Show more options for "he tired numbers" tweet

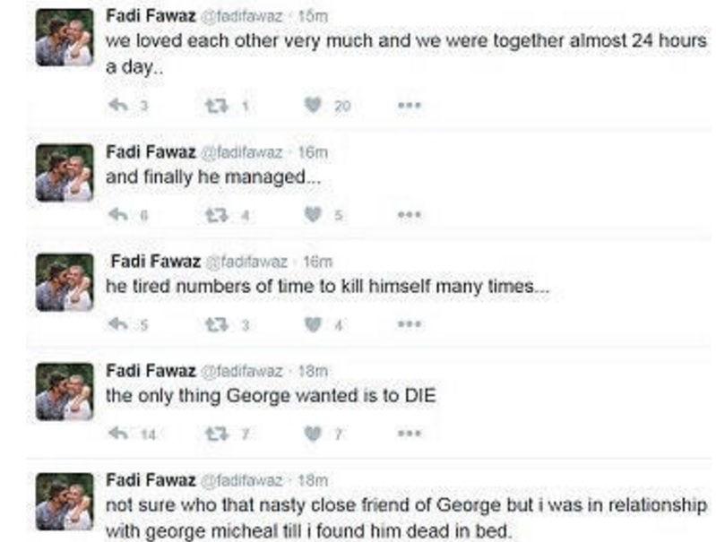(x=410, y=324)
